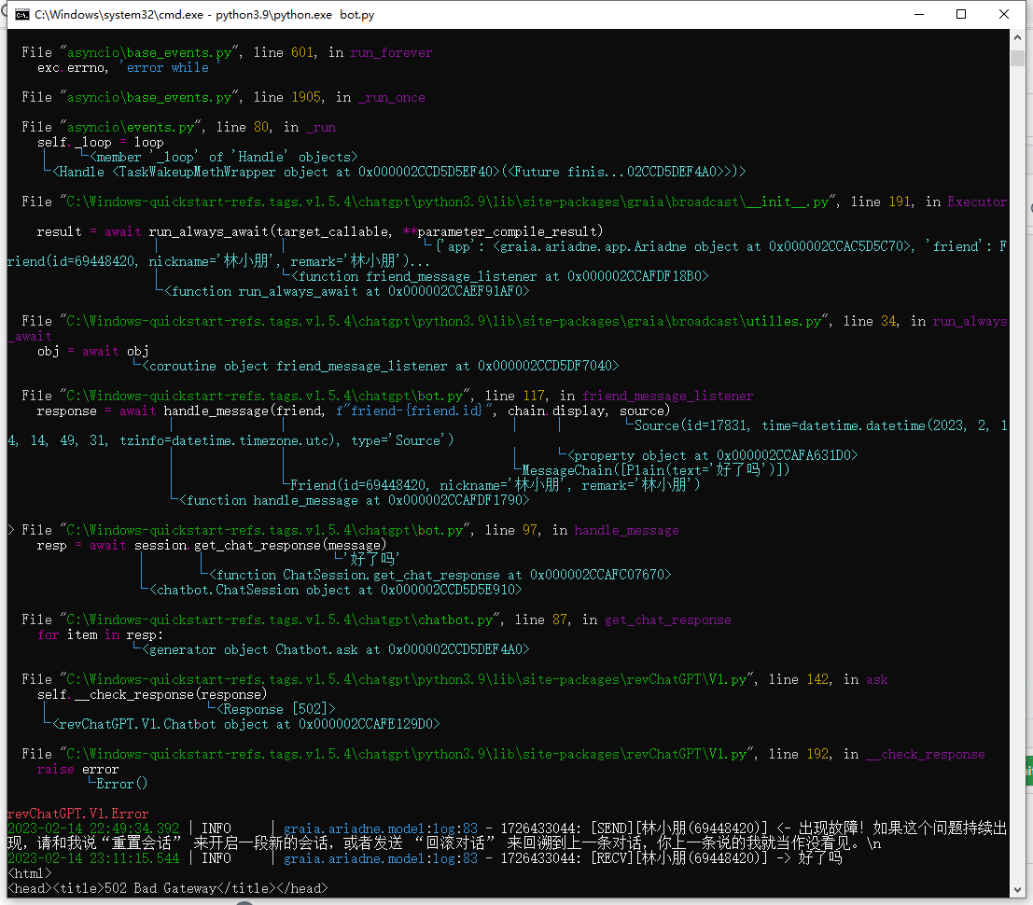
Task: Close the cmd.exe window
Action: [x=1004, y=15]
